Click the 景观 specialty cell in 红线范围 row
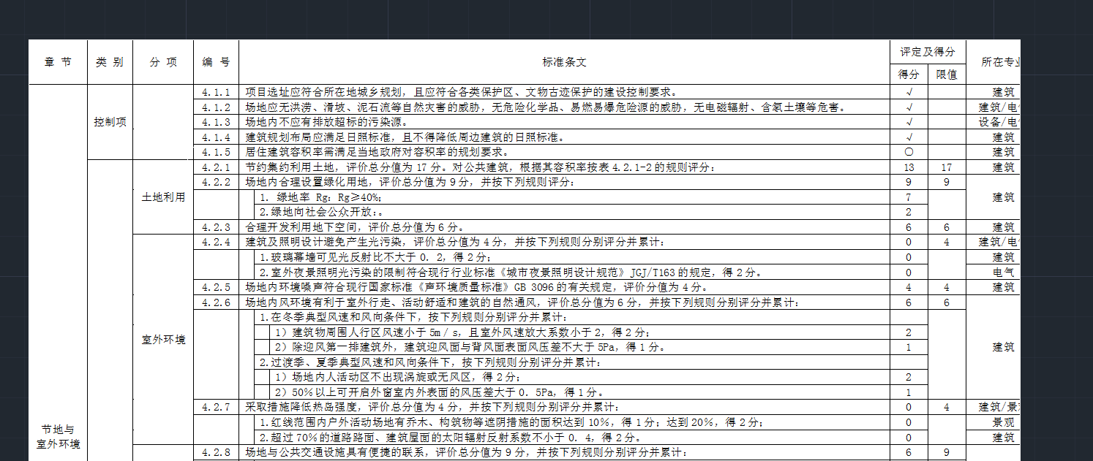1093x461 pixels. click(993, 422)
